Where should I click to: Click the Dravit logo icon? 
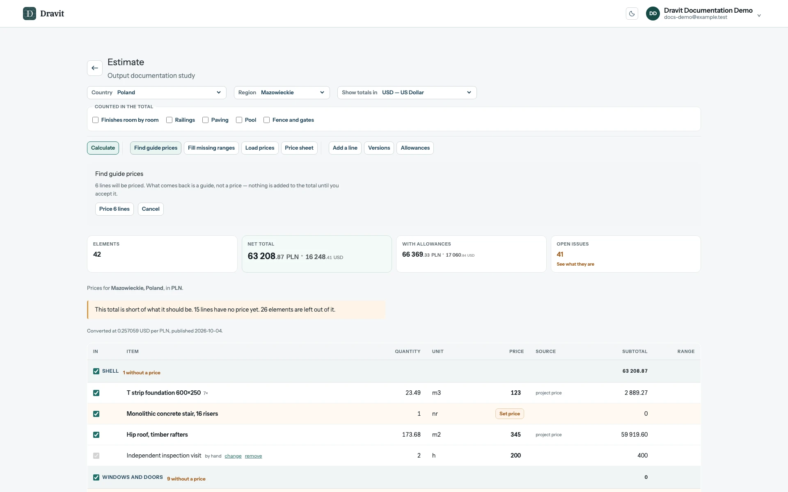coord(30,14)
